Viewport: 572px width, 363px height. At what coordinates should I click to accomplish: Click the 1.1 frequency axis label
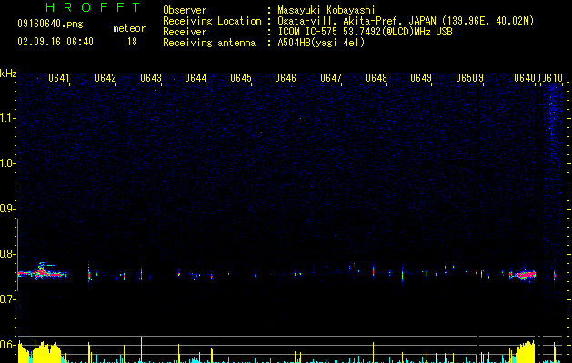(x=7, y=118)
